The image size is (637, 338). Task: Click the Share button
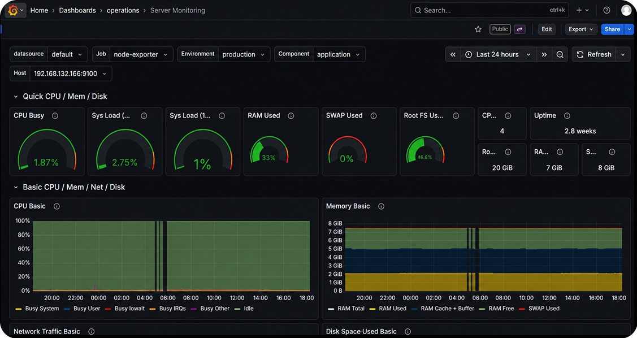(x=612, y=29)
